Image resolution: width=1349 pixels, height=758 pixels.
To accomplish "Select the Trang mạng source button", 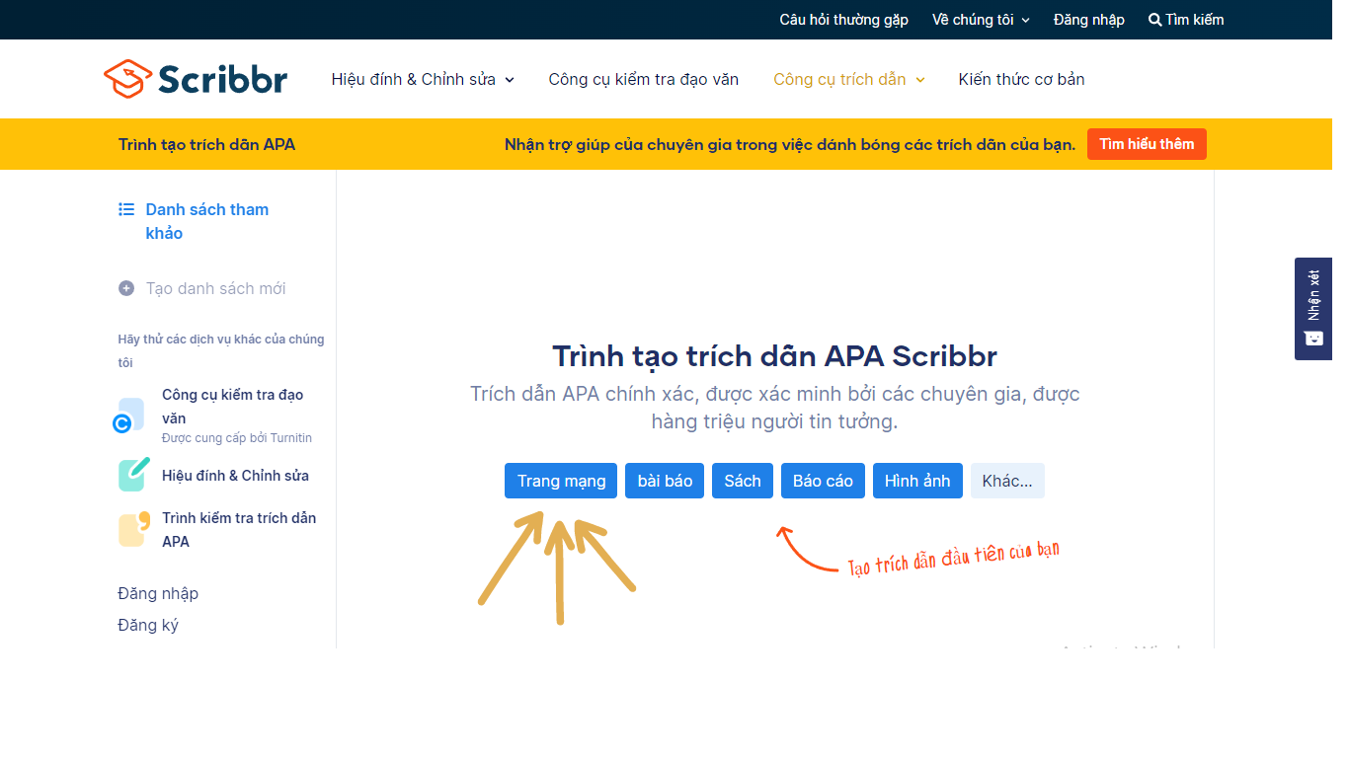I will click(x=561, y=481).
